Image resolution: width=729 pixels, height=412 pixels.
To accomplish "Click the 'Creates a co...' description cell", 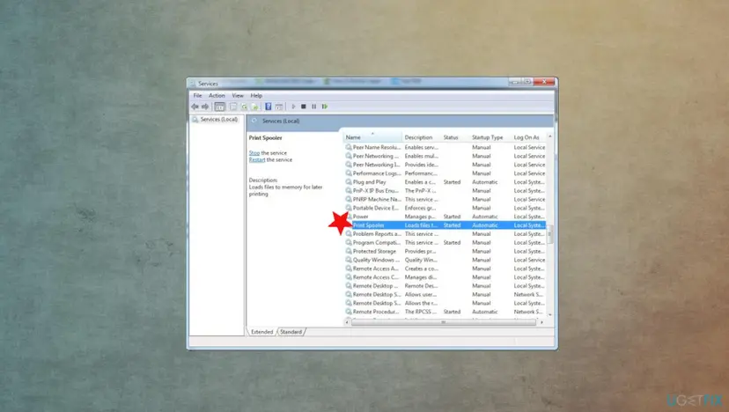I will 421,269.
